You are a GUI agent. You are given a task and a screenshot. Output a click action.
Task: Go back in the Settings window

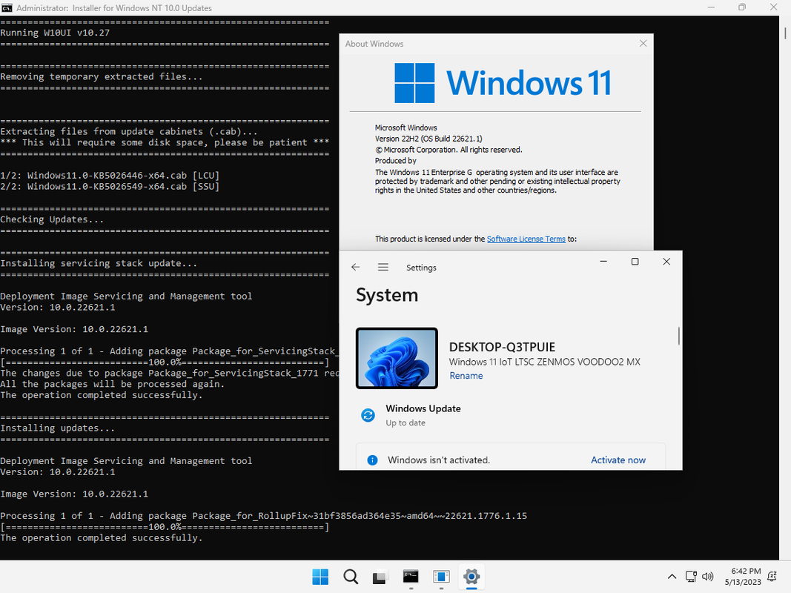[x=356, y=268]
